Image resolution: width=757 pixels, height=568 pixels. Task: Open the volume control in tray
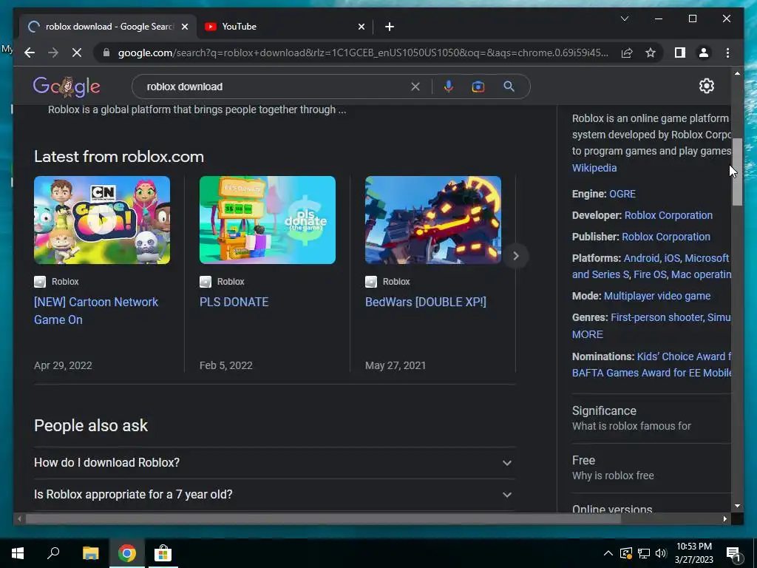[661, 553]
